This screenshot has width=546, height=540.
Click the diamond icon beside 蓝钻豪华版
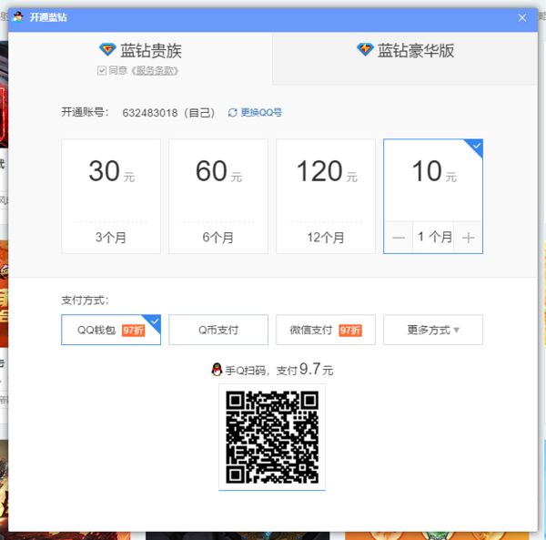click(365, 49)
